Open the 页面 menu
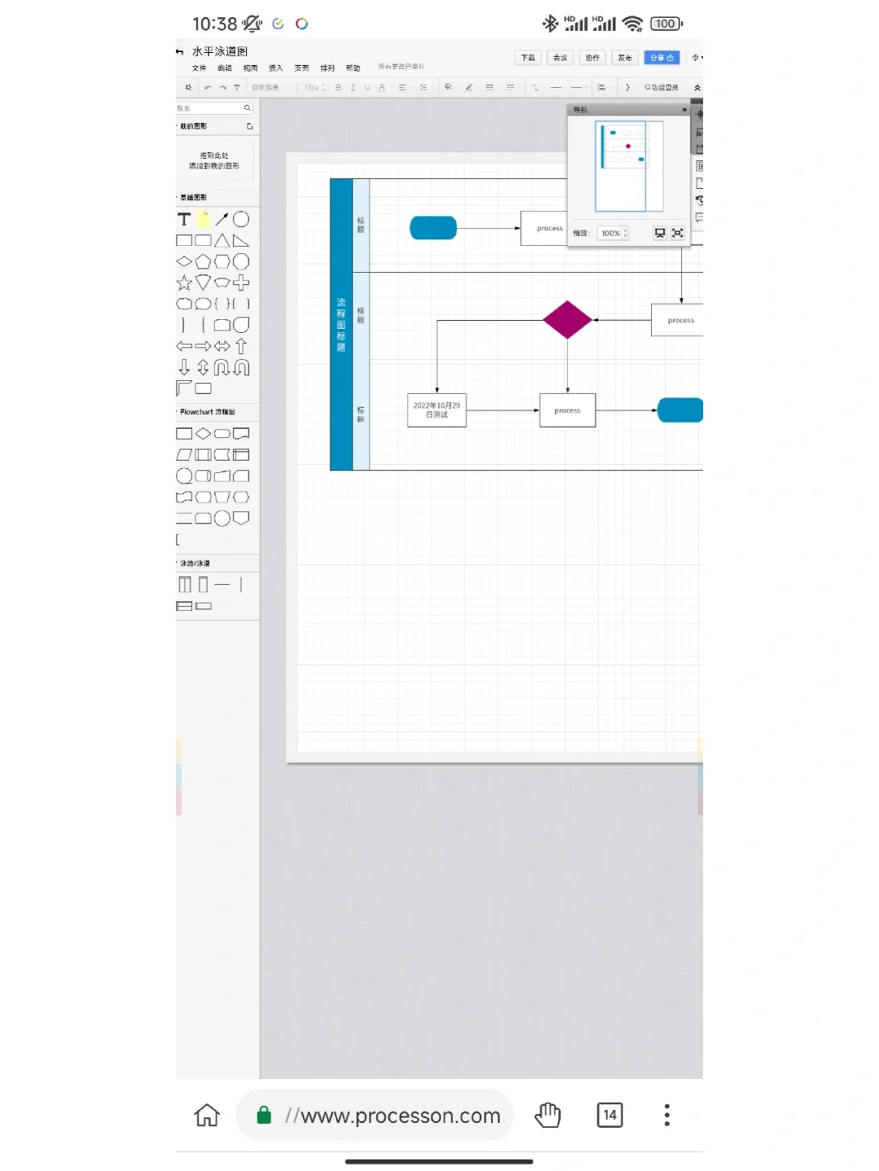 point(302,68)
